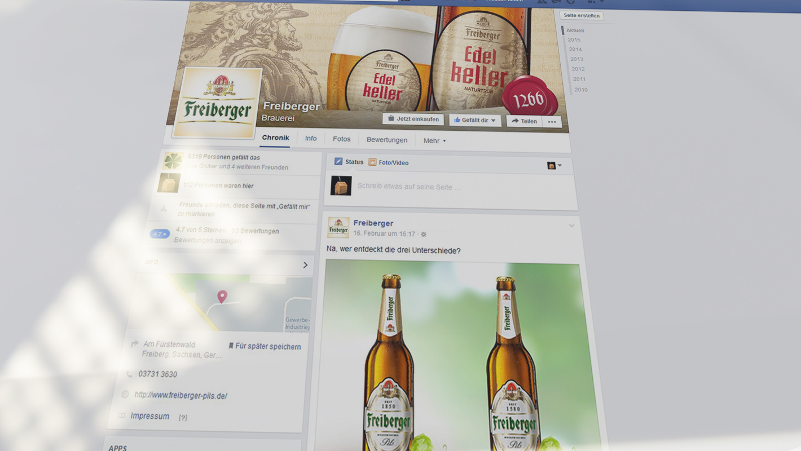Switch to the Info tab
The image size is (801, 451).
click(x=311, y=139)
